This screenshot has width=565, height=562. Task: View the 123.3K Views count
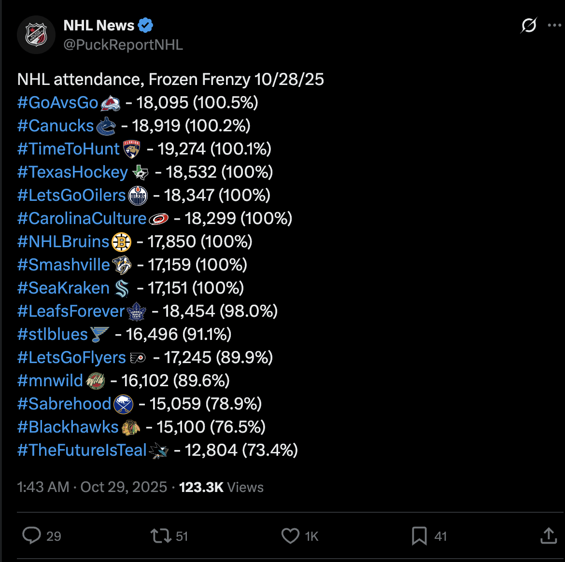[221, 487]
